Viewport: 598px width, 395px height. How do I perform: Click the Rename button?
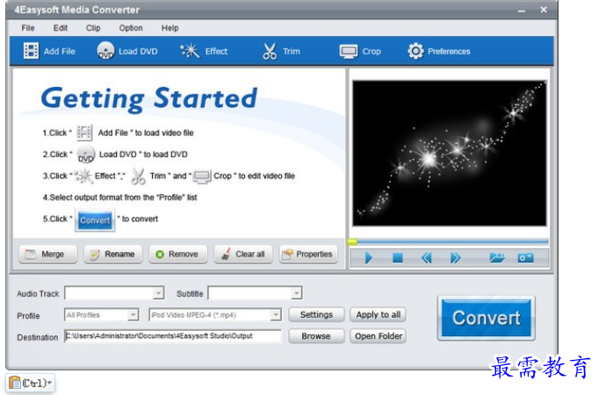coord(113,254)
